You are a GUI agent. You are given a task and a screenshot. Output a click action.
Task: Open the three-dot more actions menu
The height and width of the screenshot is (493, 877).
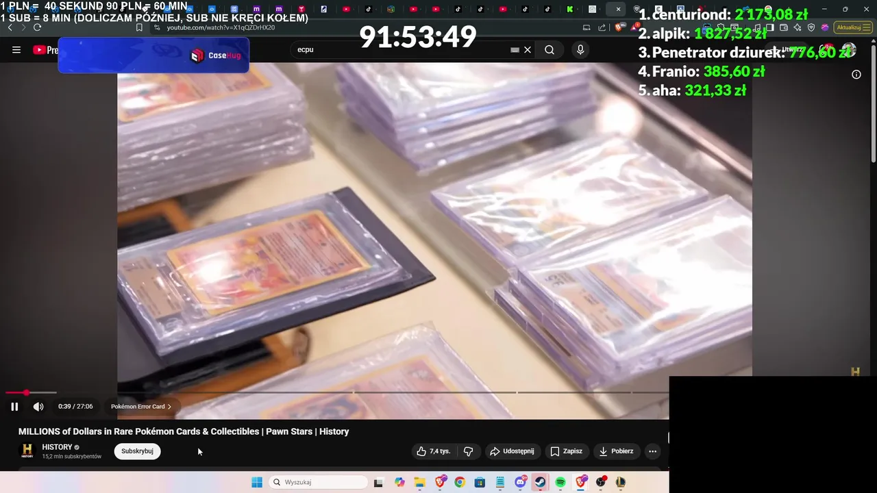point(652,451)
